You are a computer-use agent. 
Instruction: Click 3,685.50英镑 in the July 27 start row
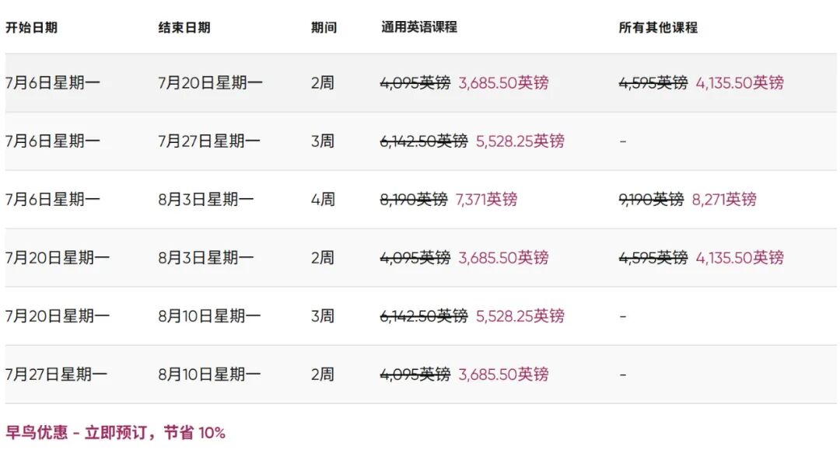tap(503, 375)
